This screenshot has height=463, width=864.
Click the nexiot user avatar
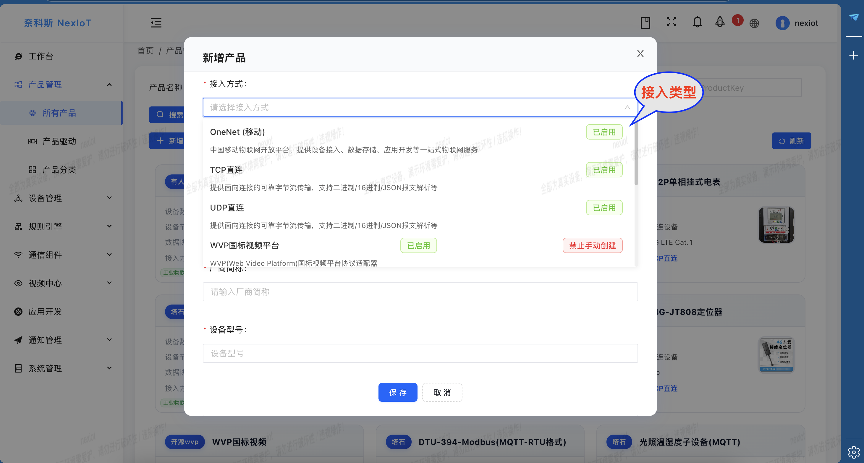[782, 23]
